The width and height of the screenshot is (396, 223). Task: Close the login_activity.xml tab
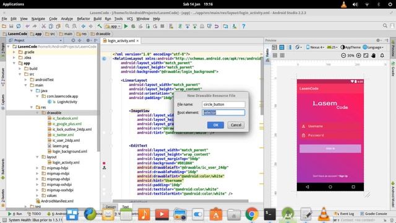tap(137, 41)
